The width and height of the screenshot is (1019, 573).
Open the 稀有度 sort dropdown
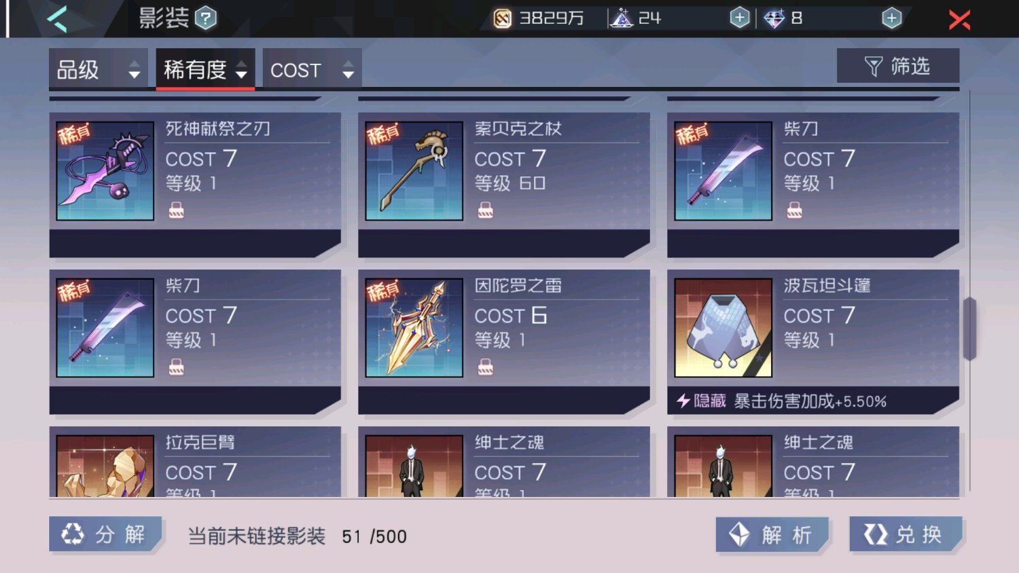point(205,69)
